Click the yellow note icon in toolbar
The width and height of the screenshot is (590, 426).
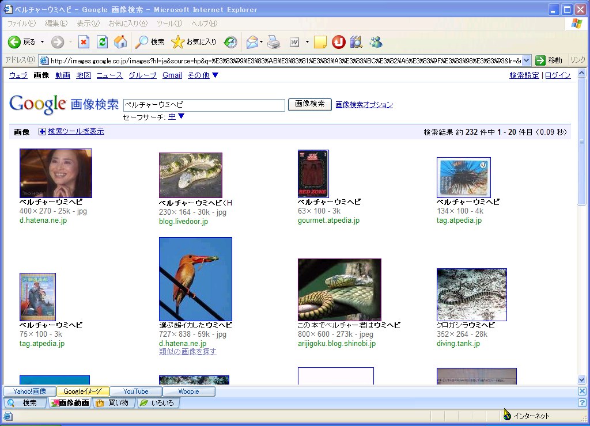pos(320,41)
